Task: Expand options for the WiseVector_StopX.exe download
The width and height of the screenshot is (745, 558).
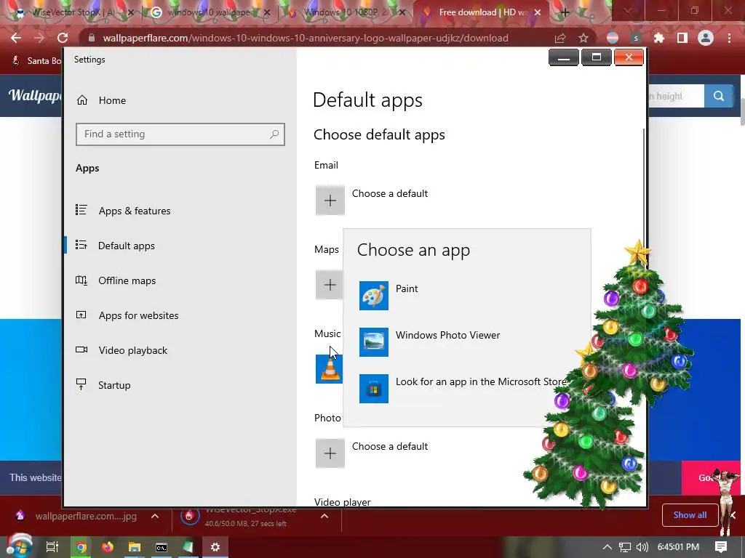Action: pos(324,516)
